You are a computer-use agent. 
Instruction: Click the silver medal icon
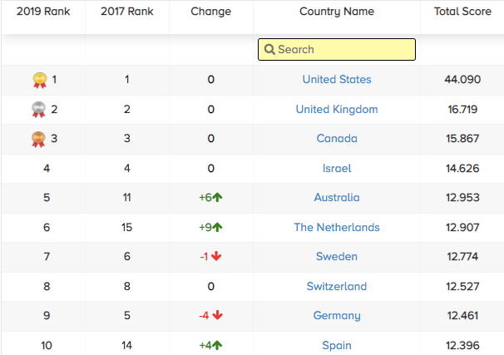coord(39,110)
